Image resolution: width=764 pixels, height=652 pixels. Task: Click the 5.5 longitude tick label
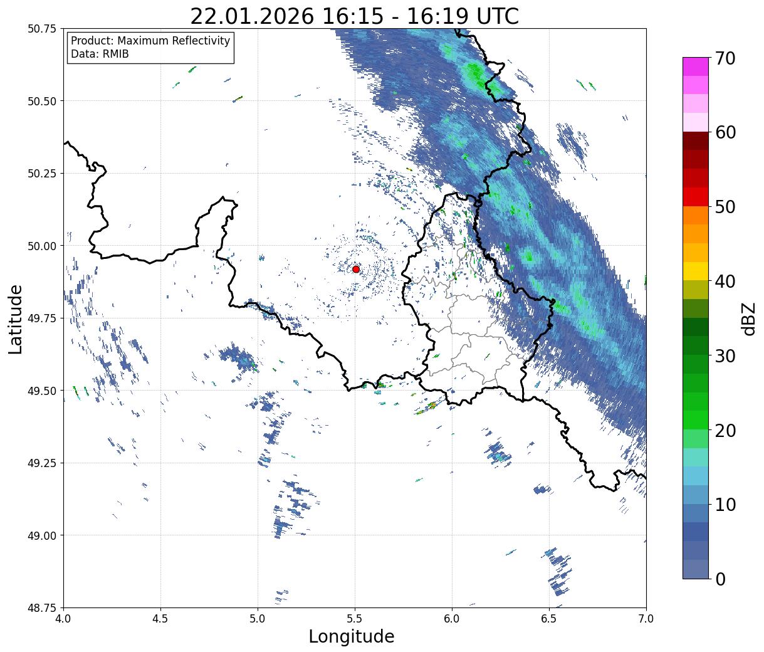click(x=355, y=619)
